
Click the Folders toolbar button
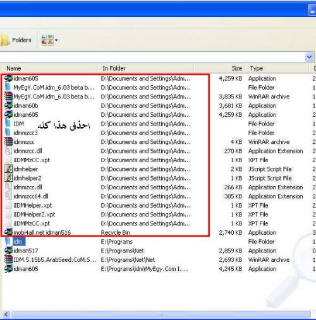[x=16, y=40]
